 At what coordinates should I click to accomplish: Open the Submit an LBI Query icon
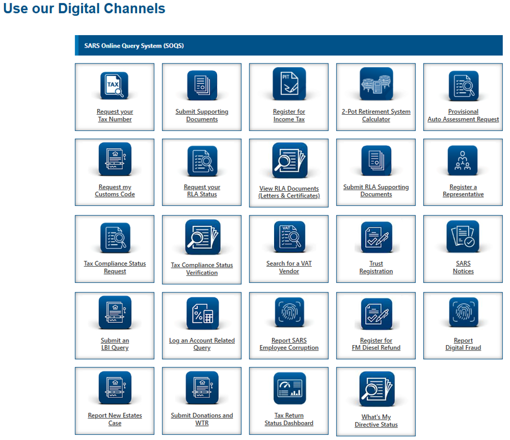(x=115, y=312)
